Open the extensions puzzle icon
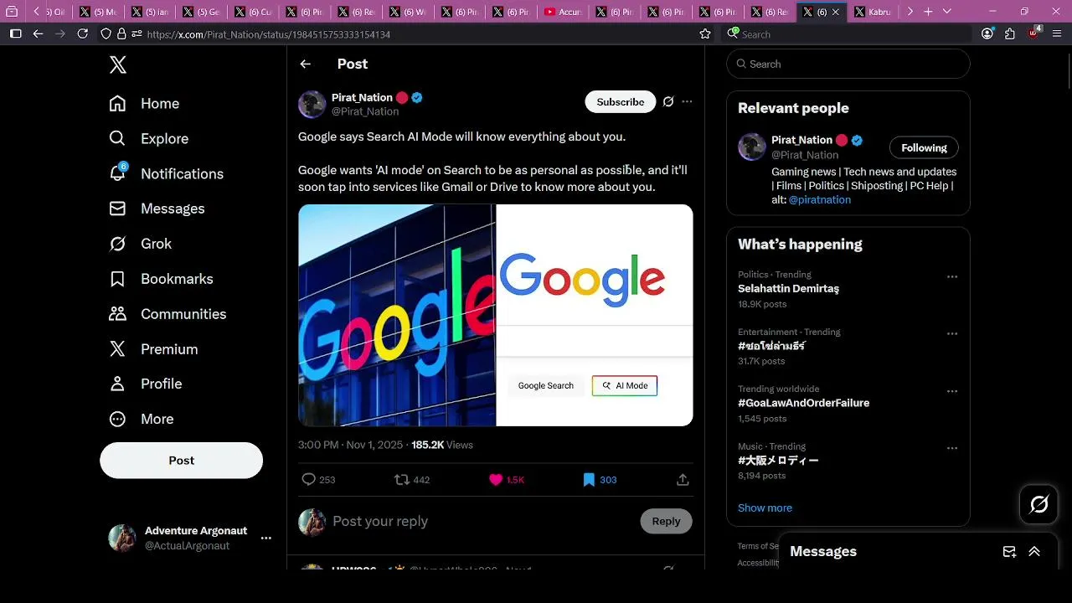Image resolution: width=1072 pixels, height=603 pixels. [1010, 34]
